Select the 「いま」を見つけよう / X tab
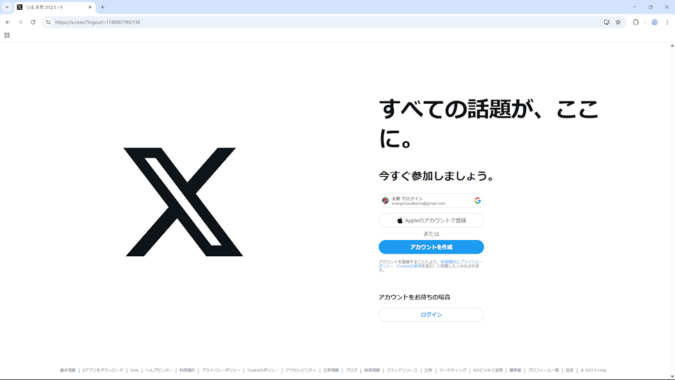Image resolution: width=675 pixels, height=380 pixels. point(55,8)
